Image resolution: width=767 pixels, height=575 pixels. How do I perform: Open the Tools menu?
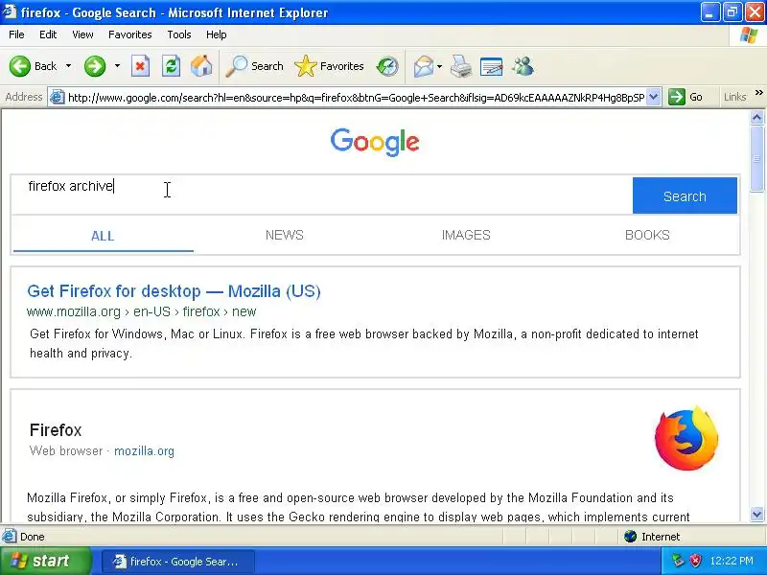(x=179, y=34)
